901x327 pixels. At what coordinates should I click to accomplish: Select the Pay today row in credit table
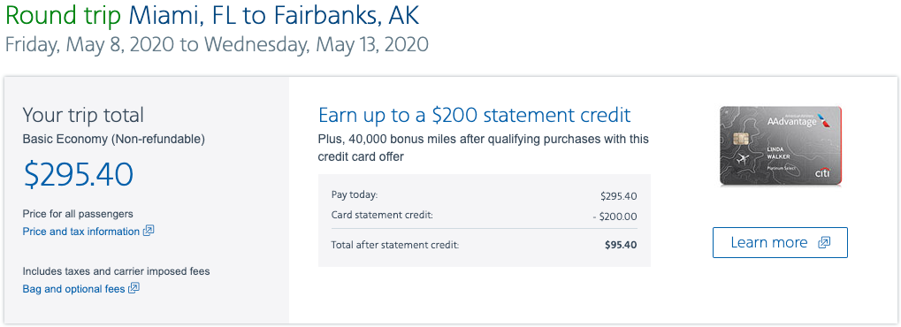[x=485, y=195]
